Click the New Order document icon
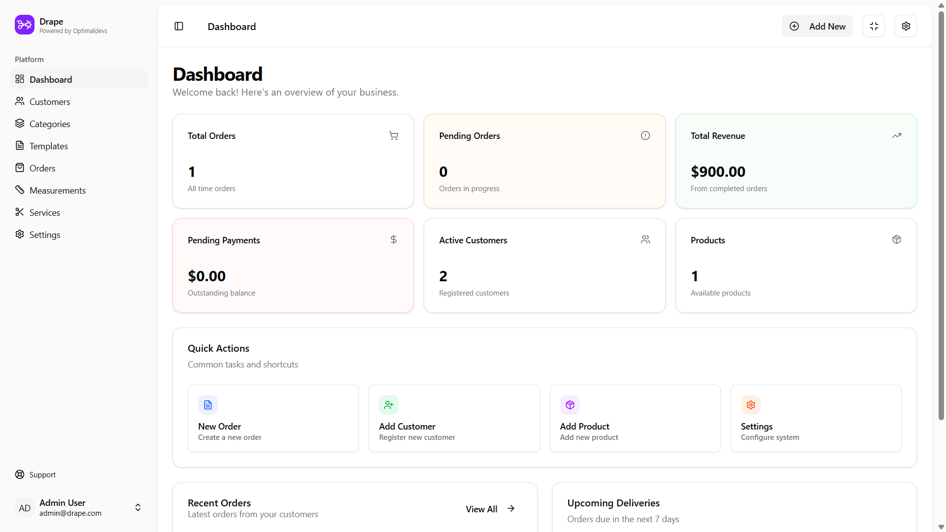Screen dimensions: 946x532 click(207, 405)
